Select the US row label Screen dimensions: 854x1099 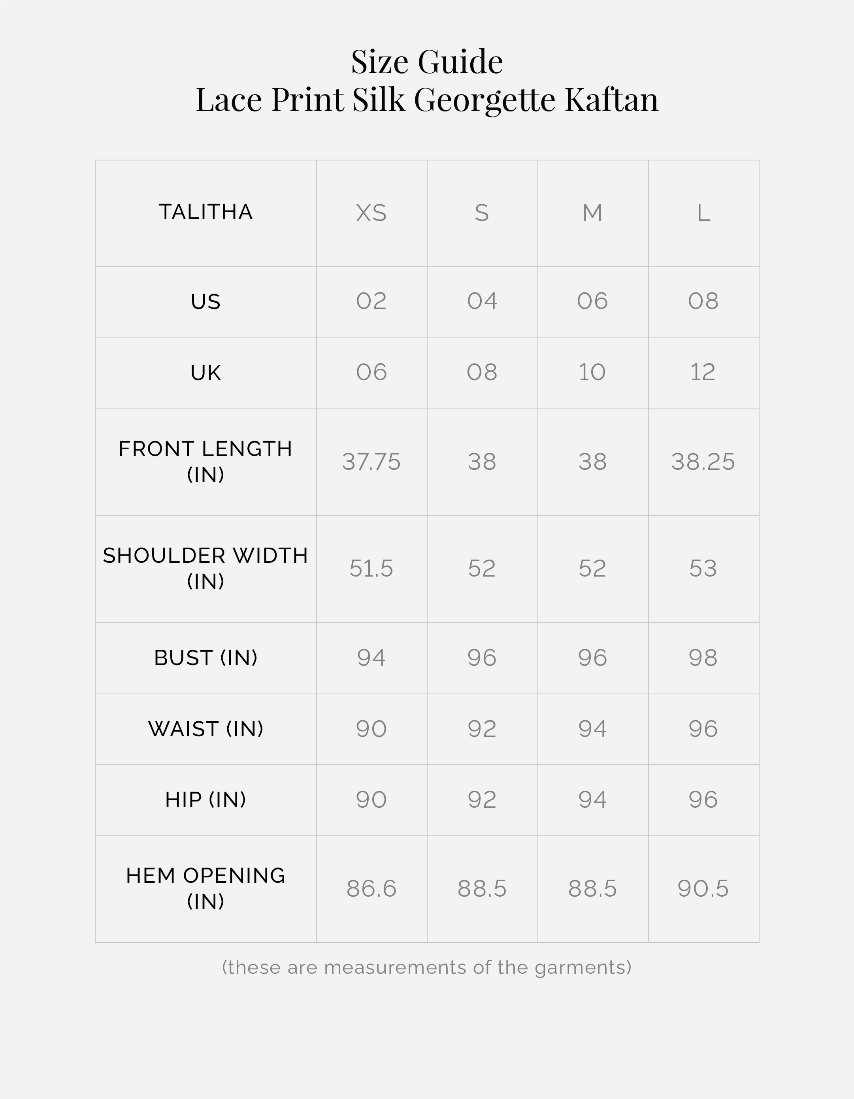click(206, 302)
